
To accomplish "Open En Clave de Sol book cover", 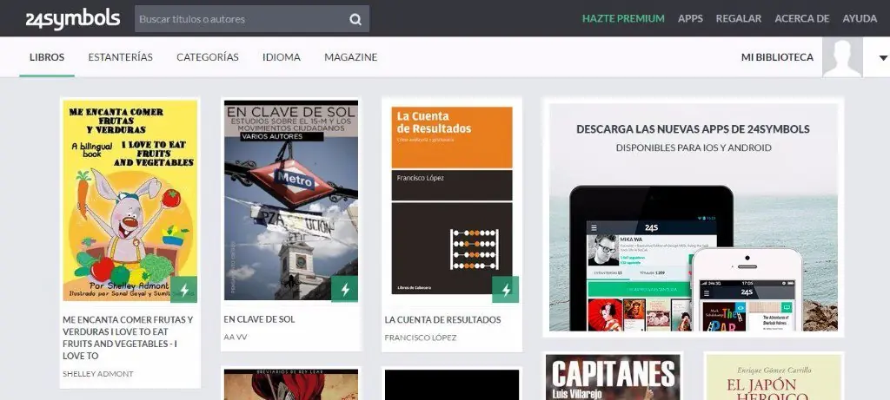I will pyautogui.click(x=291, y=200).
